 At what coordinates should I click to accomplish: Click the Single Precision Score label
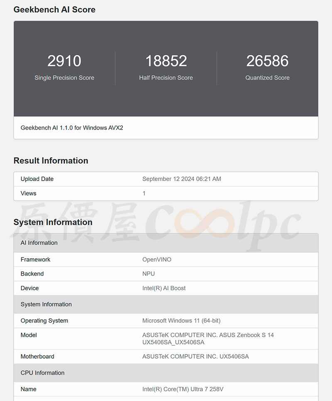click(64, 78)
